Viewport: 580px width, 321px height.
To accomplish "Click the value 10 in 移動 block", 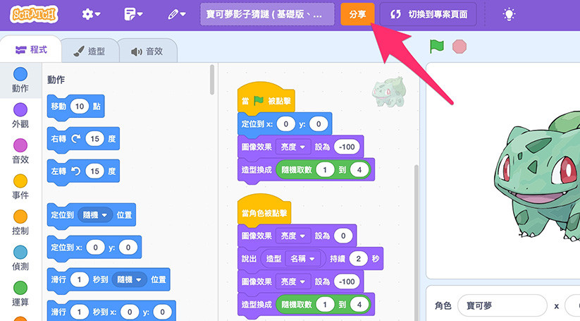I will coord(80,107).
